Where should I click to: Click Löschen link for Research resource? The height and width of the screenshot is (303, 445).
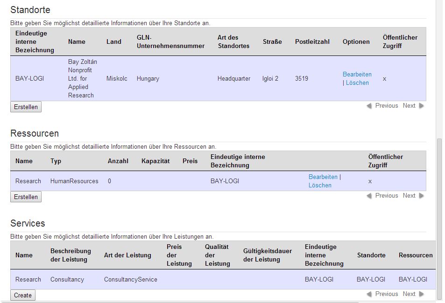[320, 186]
